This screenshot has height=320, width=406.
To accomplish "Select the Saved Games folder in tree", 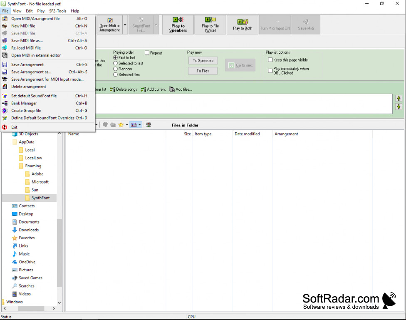I will (x=30, y=278).
